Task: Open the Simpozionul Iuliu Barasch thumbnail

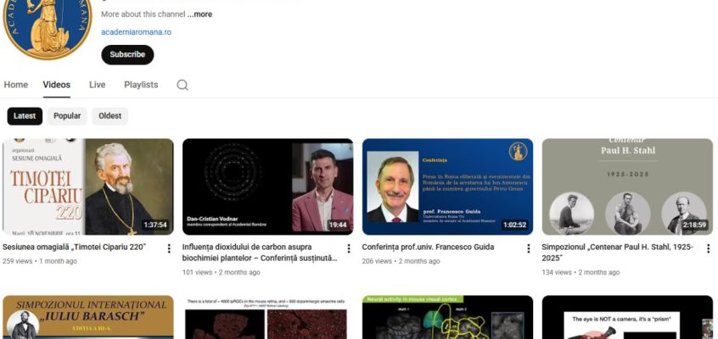Action: coord(88,317)
